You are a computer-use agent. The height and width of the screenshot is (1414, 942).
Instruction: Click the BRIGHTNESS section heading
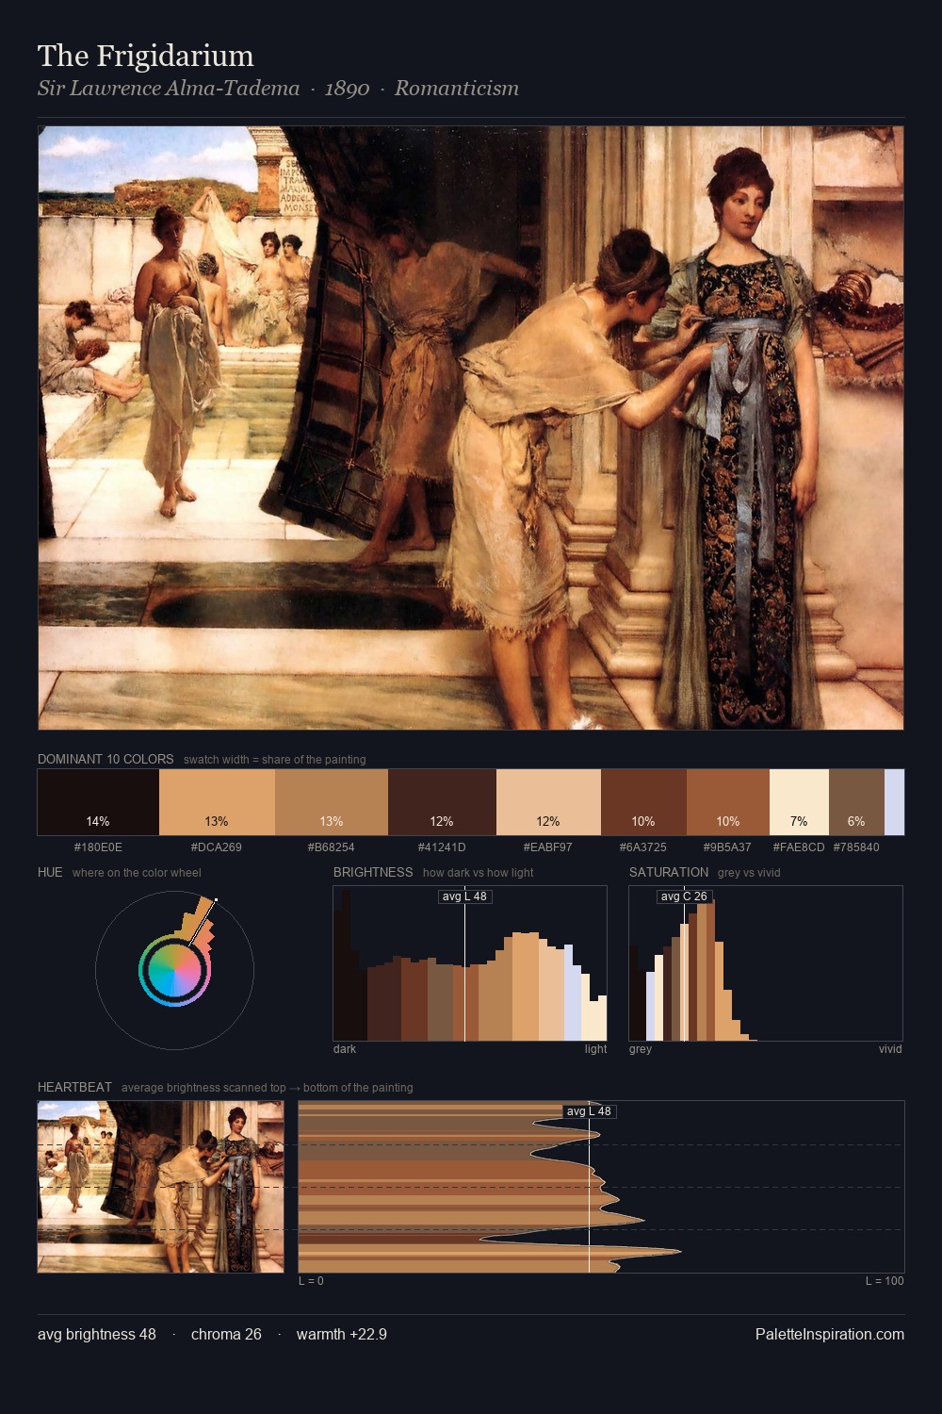click(x=373, y=872)
